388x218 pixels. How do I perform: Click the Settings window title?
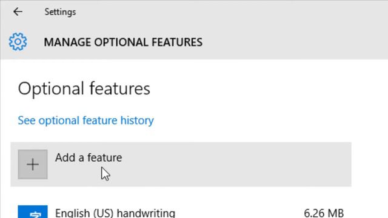pos(60,12)
